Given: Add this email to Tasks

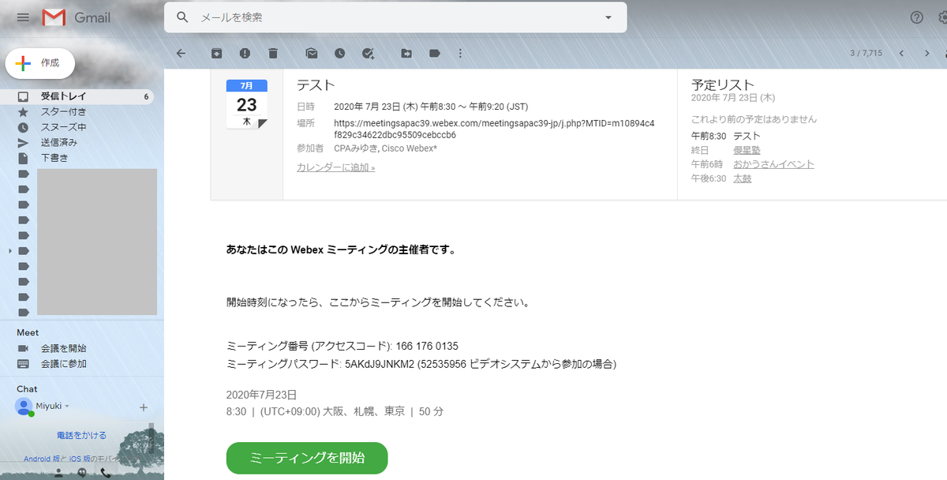Looking at the screenshot, I should (368, 53).
